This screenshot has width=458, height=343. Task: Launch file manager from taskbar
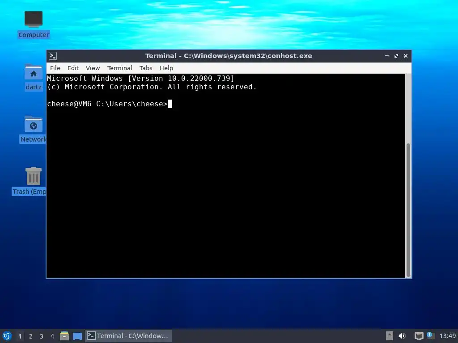[x=64, y=336]
